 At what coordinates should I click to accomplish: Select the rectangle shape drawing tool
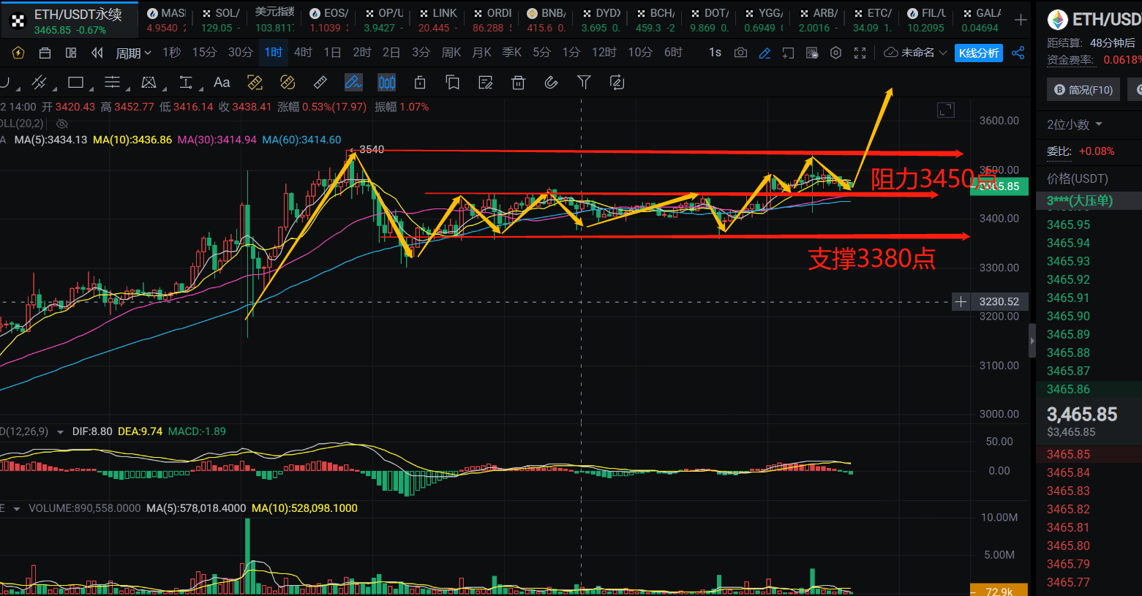tap(76, 83)
